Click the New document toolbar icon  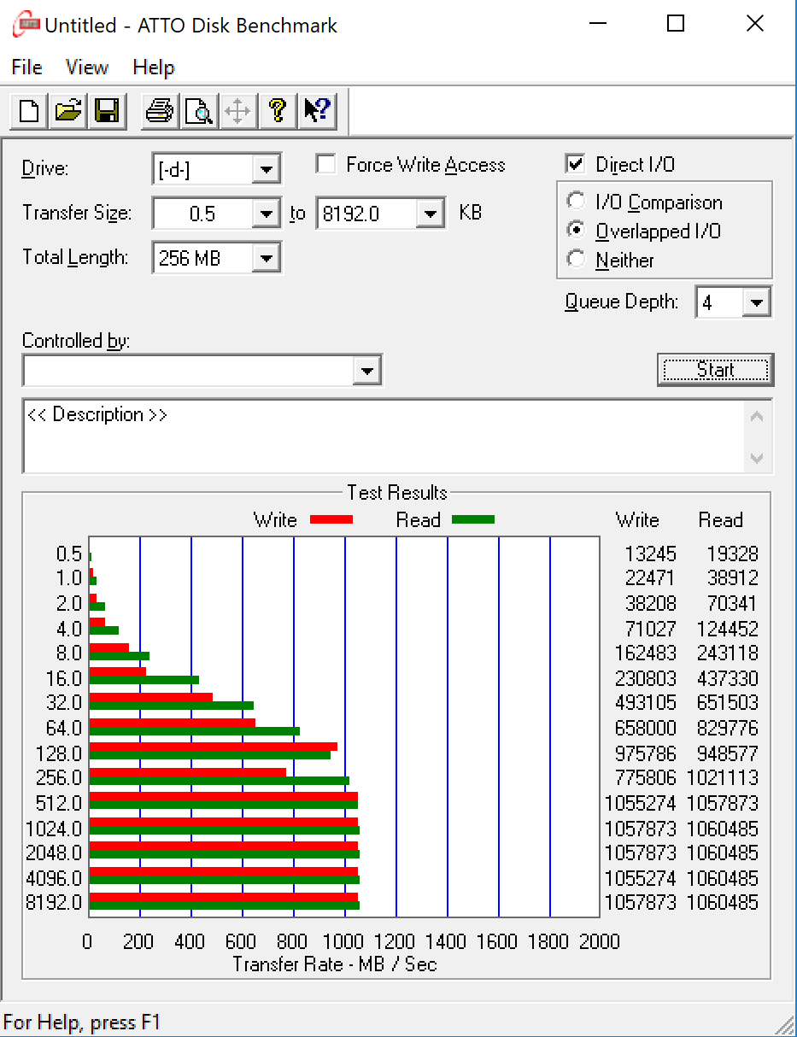[x=29, y=111]
